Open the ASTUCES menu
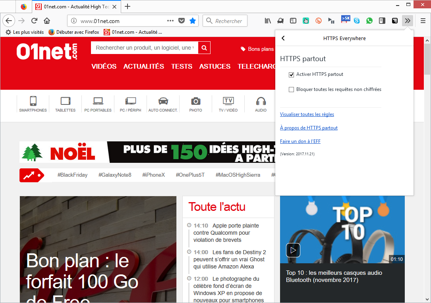 tap(215, 66)
